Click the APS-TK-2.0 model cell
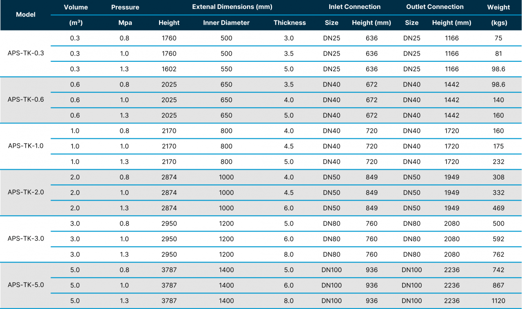 26,192
